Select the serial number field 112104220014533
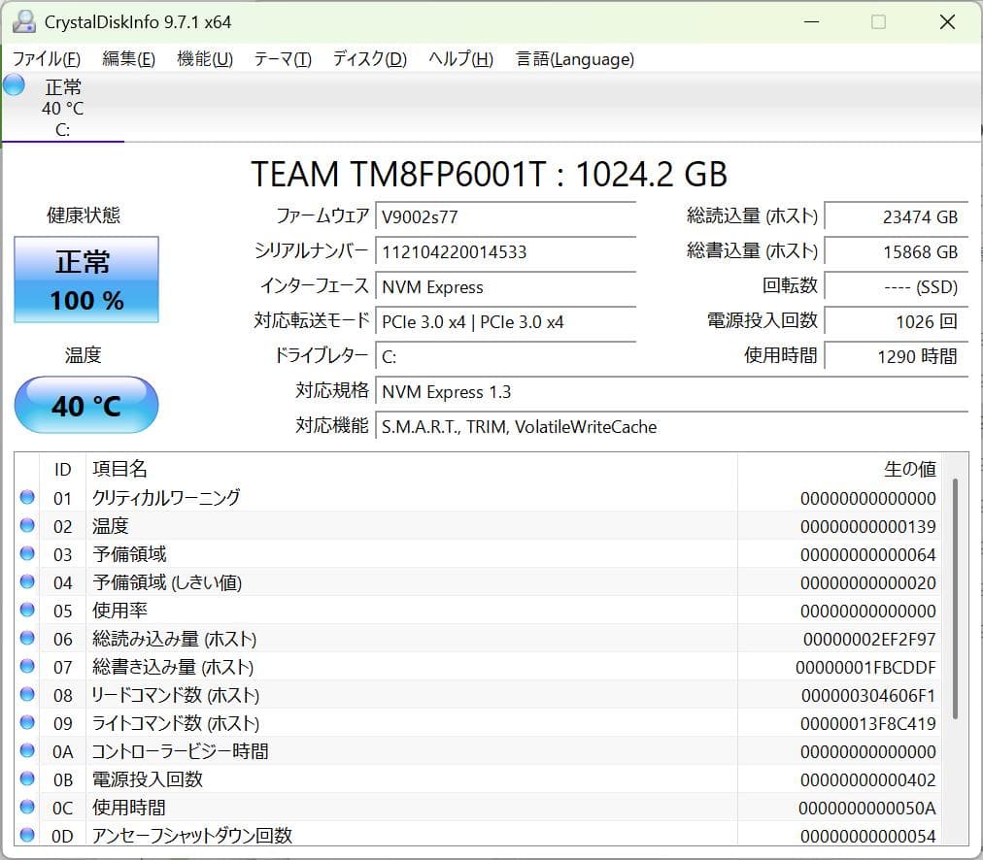Screen dimensions: 983x860 pos(505,252)
